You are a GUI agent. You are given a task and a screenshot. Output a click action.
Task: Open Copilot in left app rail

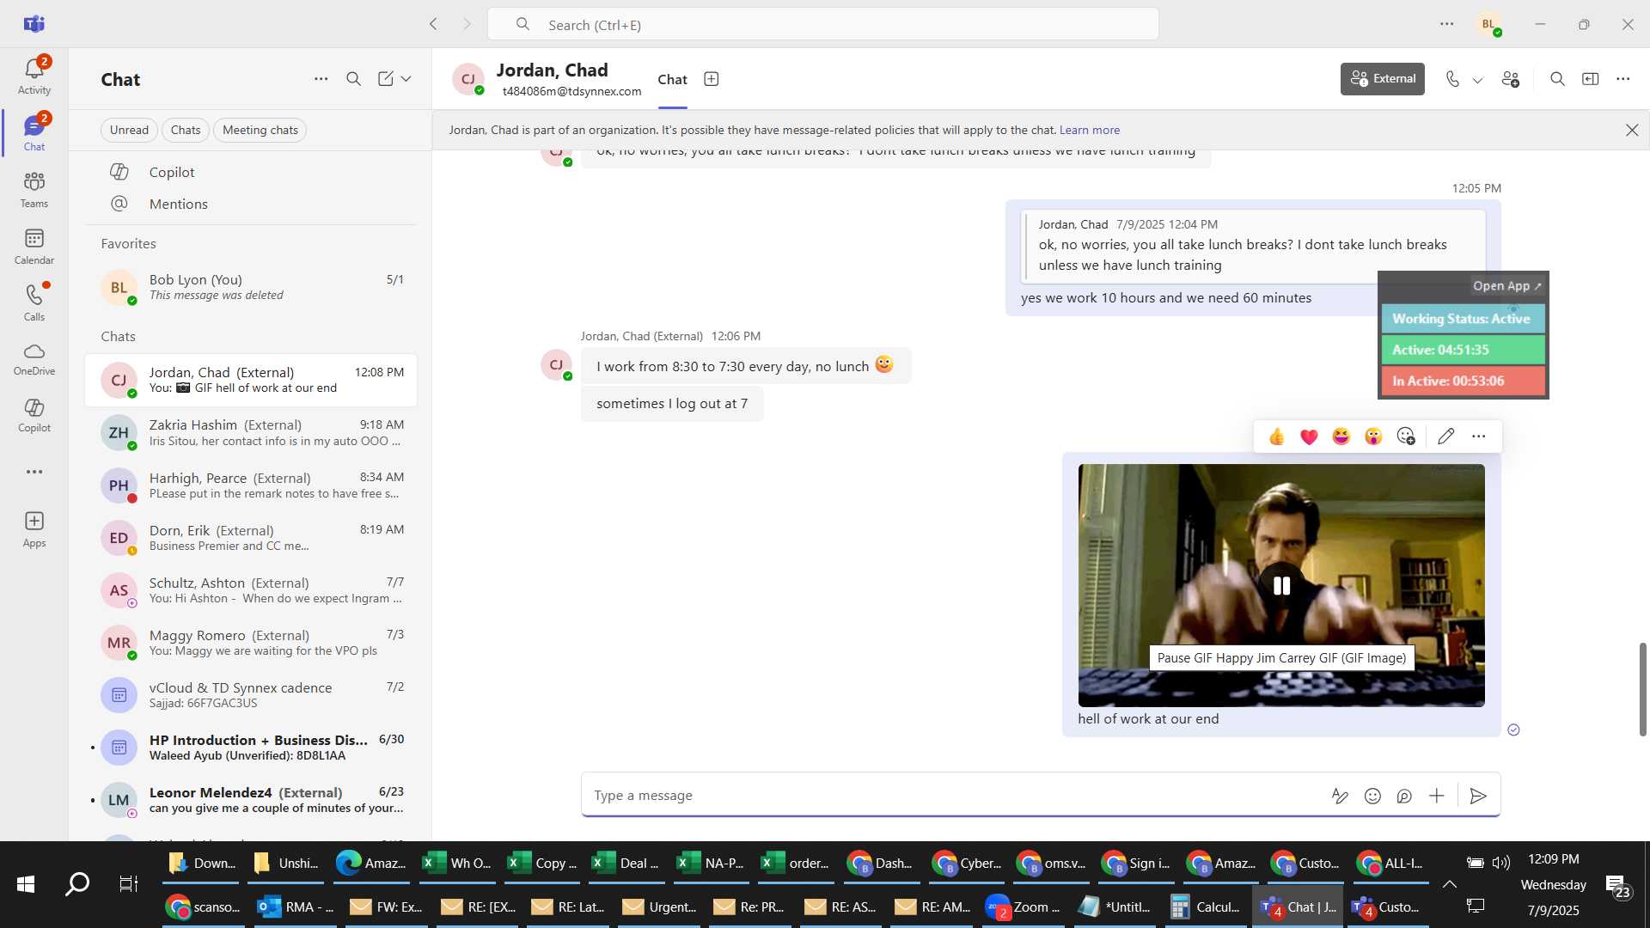tap(34, 415)
